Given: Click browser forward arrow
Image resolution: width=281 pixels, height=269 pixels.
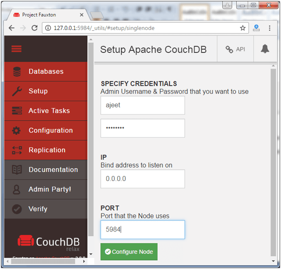Looking at the screenshot, I should point(23,28).
